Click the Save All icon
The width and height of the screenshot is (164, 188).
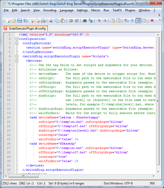(25, 21)
